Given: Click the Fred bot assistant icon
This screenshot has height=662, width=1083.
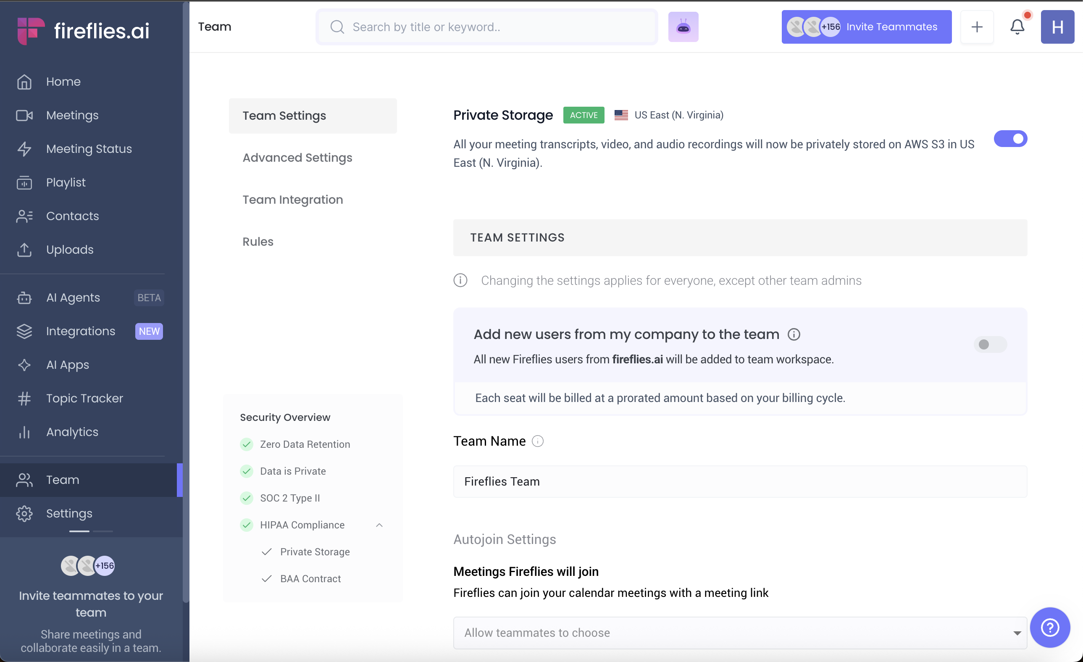Looking at the screenshot, I should [x=683, y=27].
